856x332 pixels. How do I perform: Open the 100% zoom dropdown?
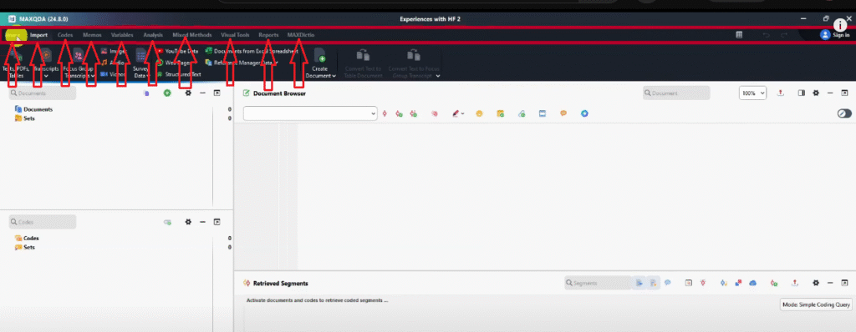[x=753, y=93]
